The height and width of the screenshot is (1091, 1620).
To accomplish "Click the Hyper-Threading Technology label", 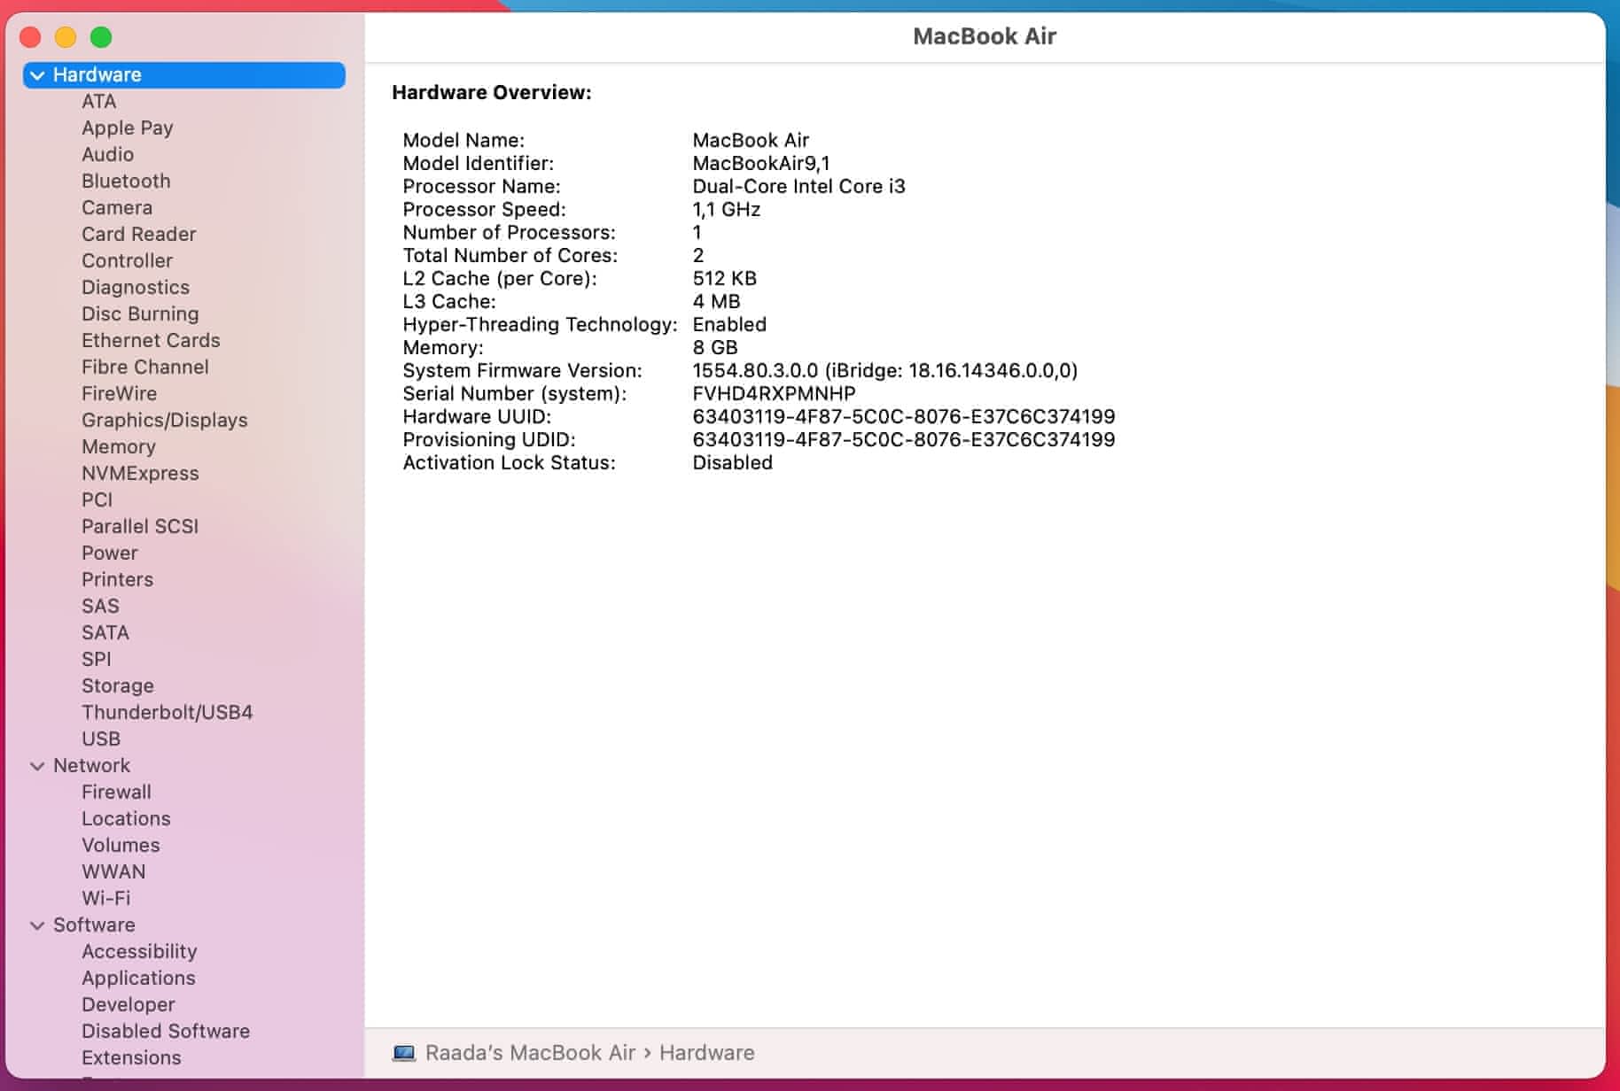I will [x=540, y=325].
